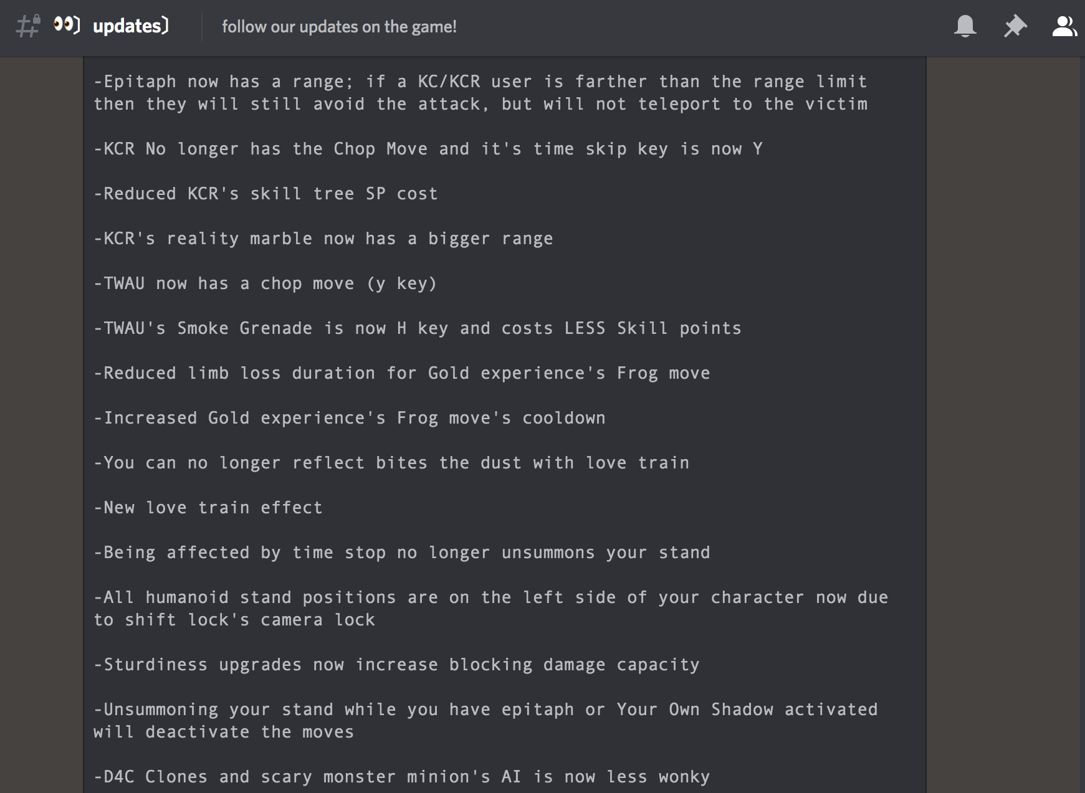Click the Epitaph range limit line
1085x793 pixels.
pos(480,93)
